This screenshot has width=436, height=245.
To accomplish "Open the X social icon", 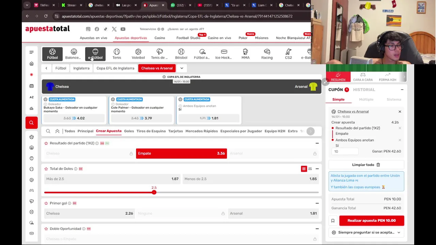I will (114, 29).
